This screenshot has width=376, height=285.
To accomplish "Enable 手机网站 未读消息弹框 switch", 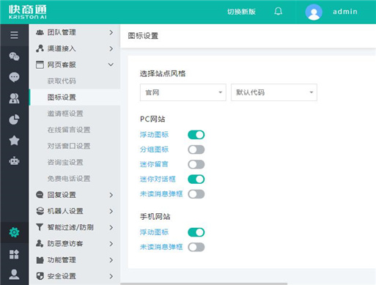I will point(196,247).
